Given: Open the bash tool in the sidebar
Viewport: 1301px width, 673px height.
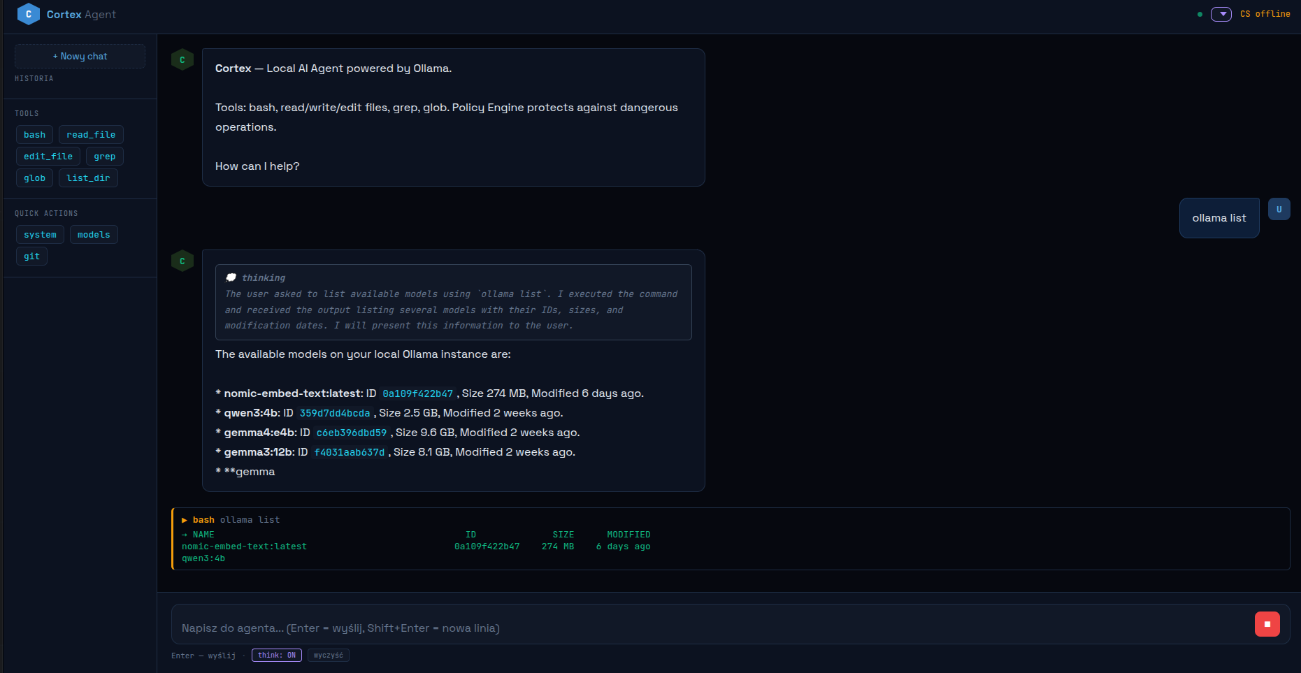Looking at the screenshot, I should coord(34,134).
